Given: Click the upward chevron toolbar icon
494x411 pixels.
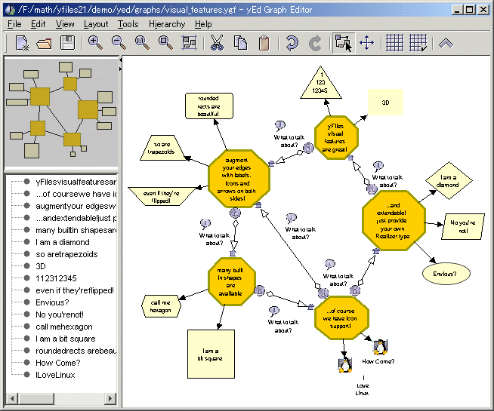Looking at the screenshot, I should pyautogui.click(x=446, y=43).
